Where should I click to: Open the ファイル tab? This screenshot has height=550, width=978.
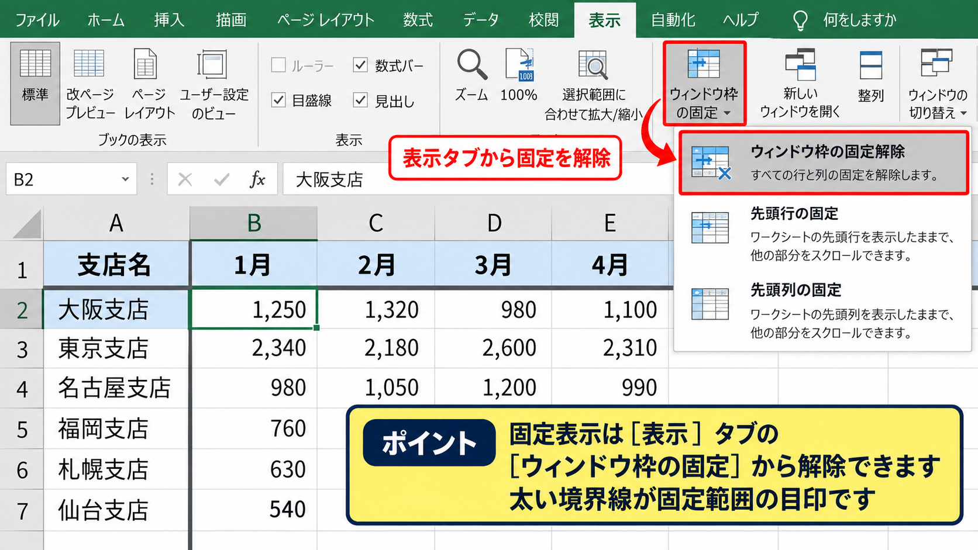click(37, 20)
